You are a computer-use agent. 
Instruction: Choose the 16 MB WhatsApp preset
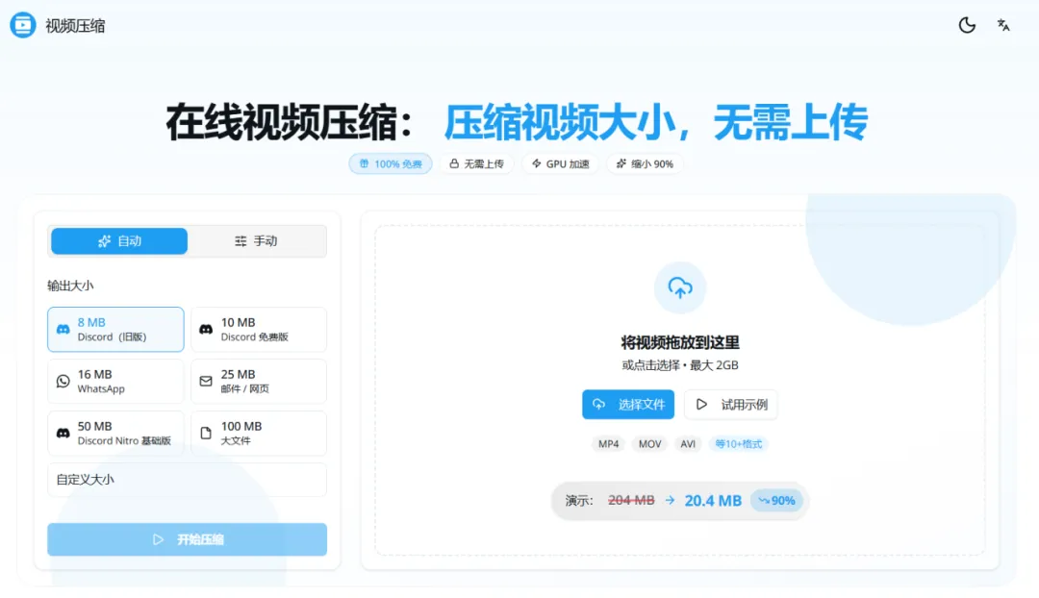pos(115,382)
